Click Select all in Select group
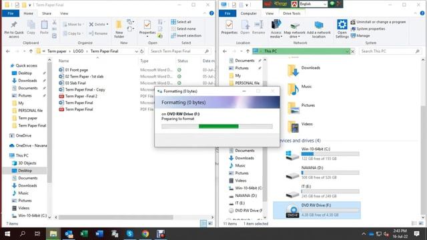This screenshot has height=240, width=427. point(181,22)
